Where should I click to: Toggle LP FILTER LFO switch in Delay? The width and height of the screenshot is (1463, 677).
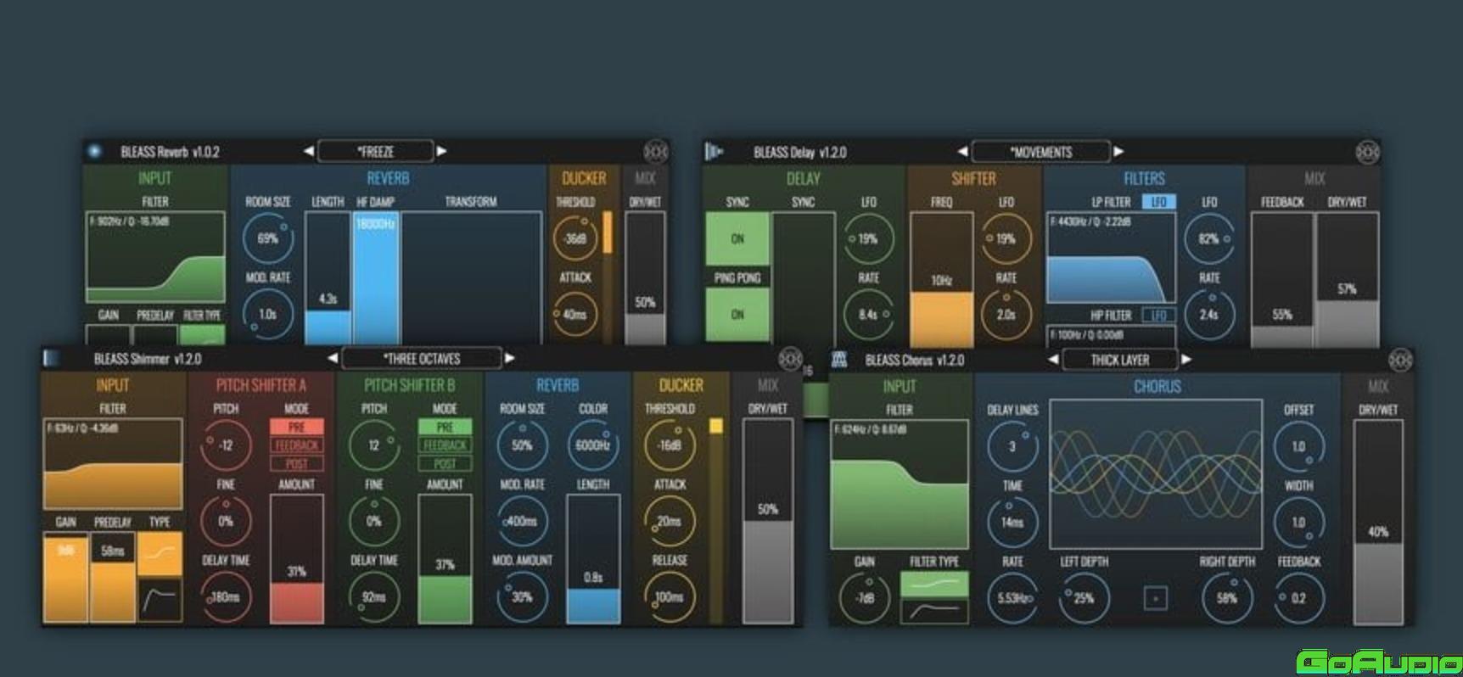pos(1158,202)
